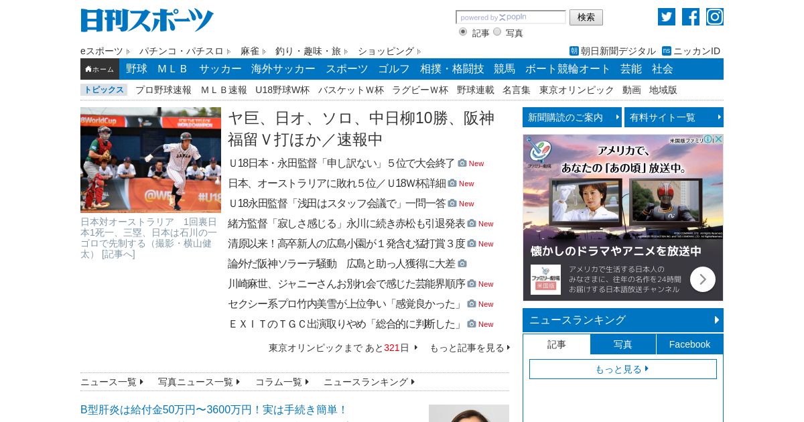Switch to the 記事 ranking tab
Screen dimensions: 804x422
click(557, 344)
